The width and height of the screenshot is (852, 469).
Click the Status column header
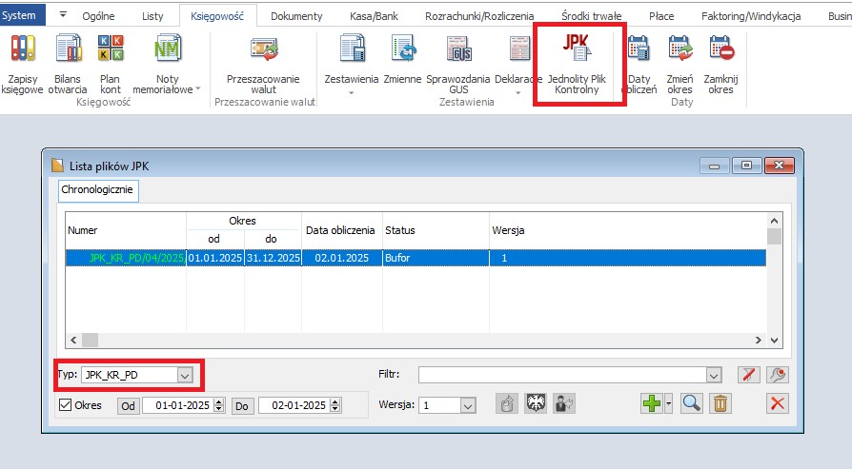436,230
